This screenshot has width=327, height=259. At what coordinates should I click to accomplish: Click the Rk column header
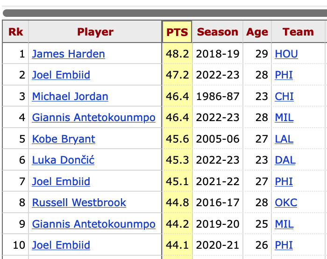16,32
